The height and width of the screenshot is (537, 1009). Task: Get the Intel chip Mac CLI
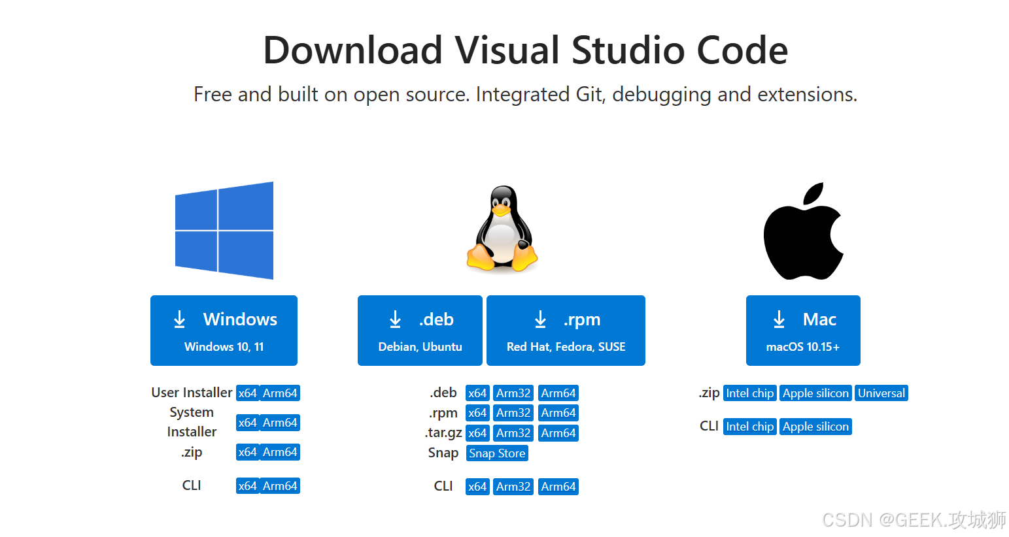click(x=750, y=427)
